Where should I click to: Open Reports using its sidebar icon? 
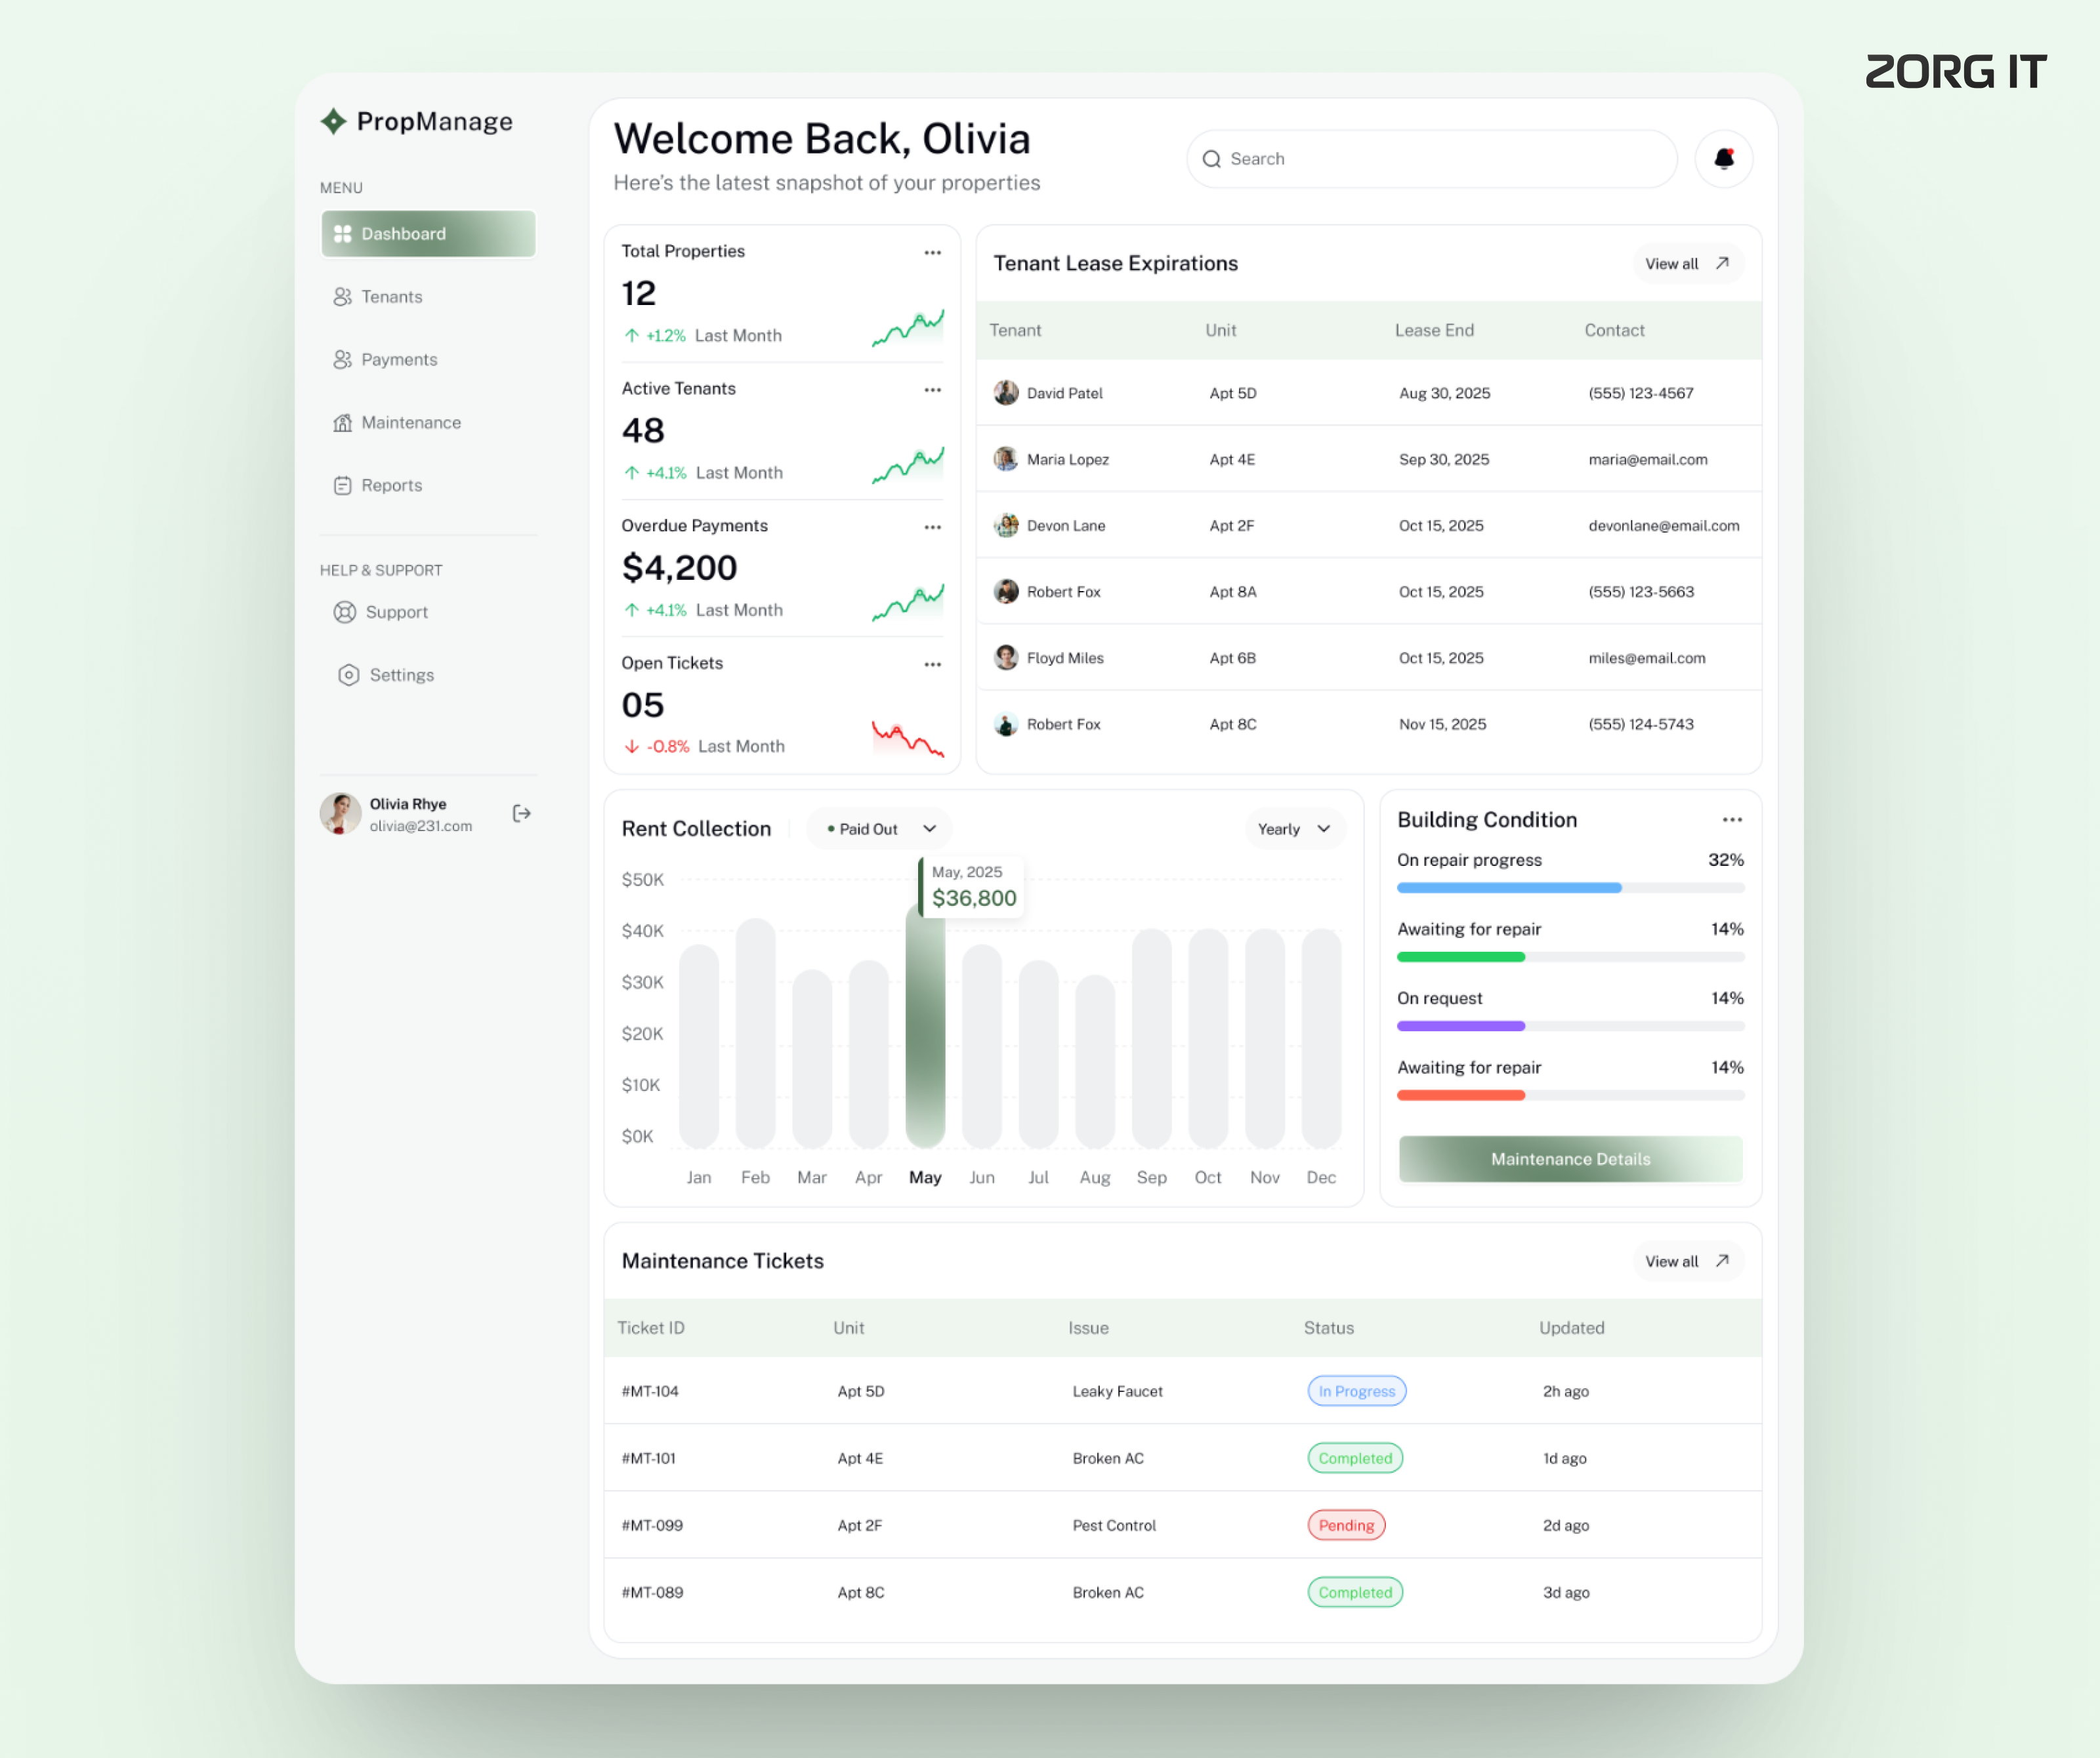coord(342,485)
